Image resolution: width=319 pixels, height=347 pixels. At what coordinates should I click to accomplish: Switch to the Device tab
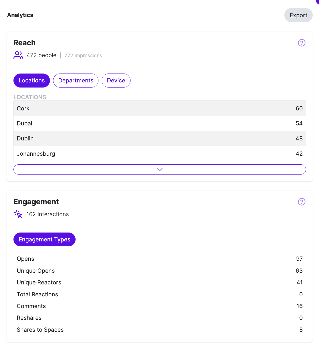tap(116, 80)
